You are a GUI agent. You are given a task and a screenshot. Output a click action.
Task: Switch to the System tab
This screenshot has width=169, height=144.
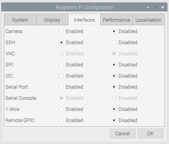[20, 20]
